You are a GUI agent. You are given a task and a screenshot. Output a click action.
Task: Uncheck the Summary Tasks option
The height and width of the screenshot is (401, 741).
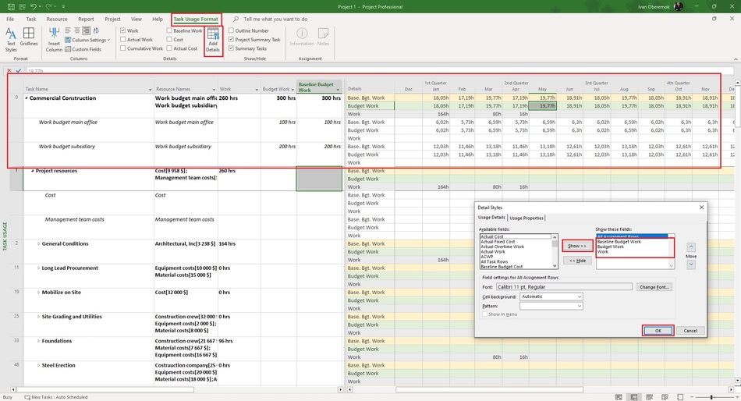(x=231, y=48)
